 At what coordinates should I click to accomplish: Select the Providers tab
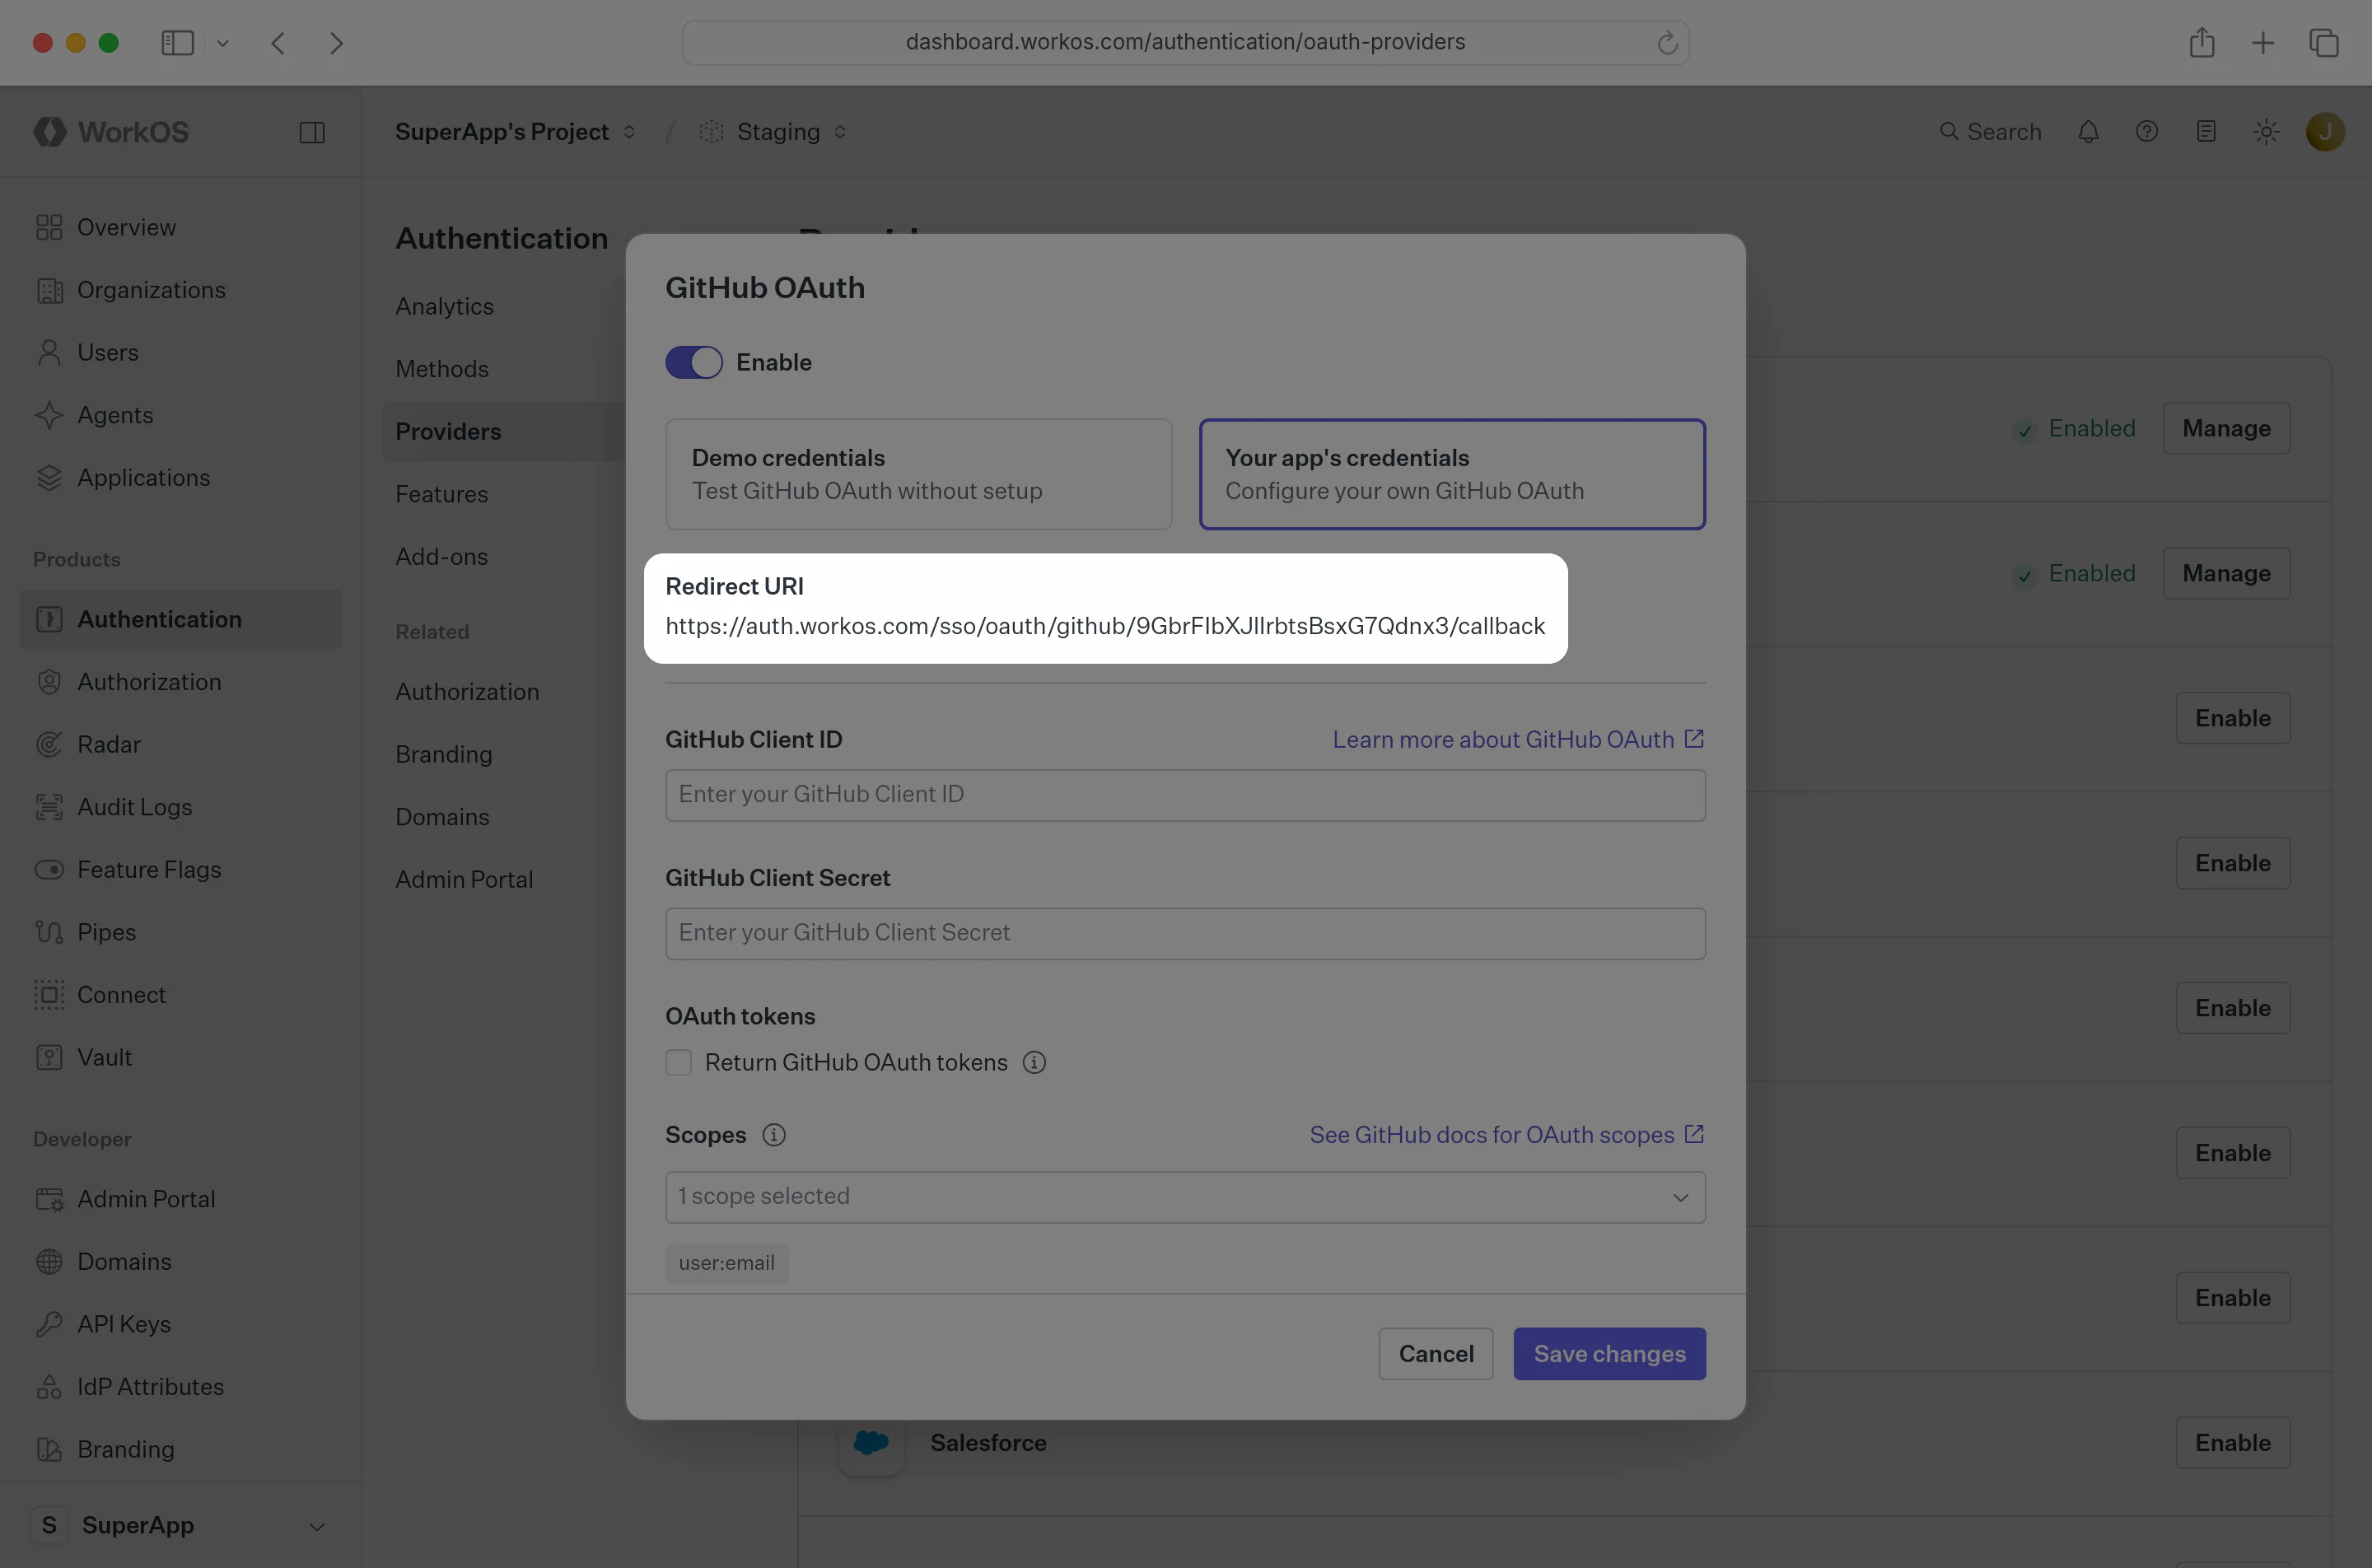(503, 432)
